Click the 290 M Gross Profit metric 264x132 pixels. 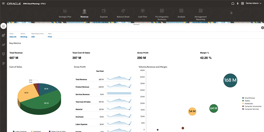pos(142,58)
